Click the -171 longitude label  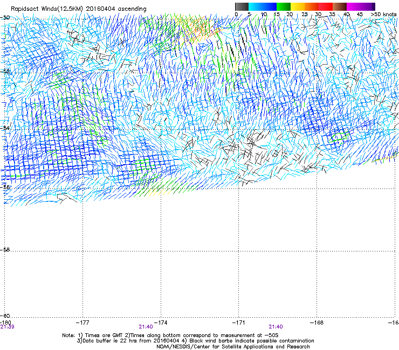(x=239, y=323)
